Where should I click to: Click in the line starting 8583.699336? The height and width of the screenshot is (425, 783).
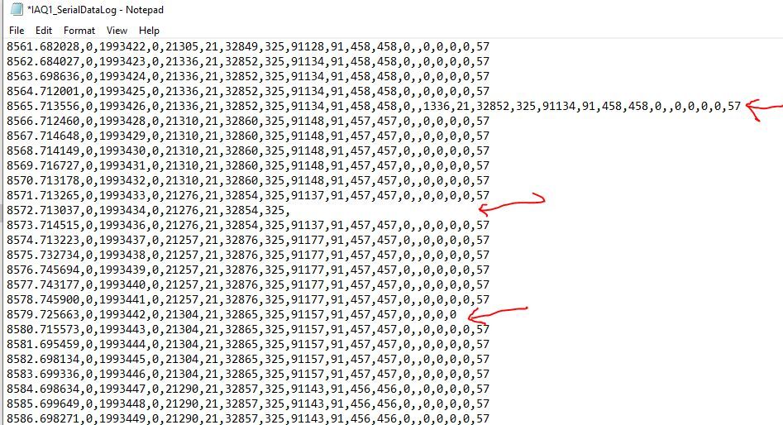[248, 374]
